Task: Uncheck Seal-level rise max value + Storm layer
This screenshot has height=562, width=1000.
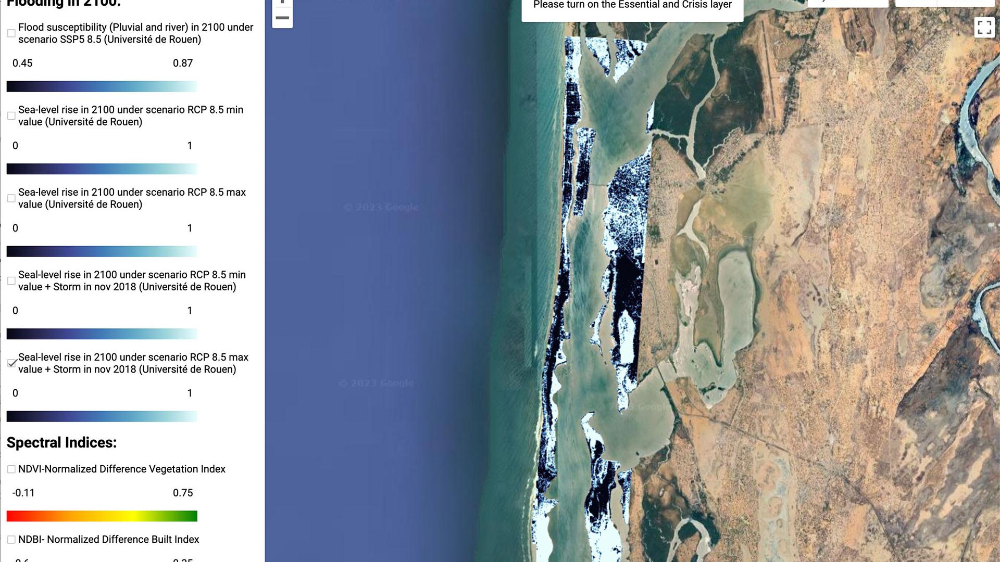Action: tap(12, 363)
